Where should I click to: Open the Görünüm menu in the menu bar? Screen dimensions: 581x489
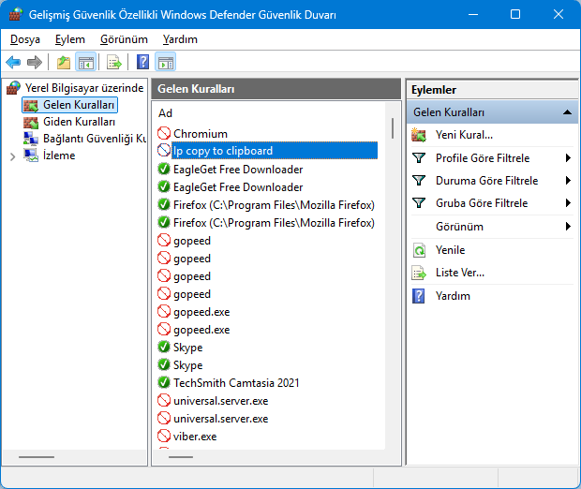click(124, 39)
